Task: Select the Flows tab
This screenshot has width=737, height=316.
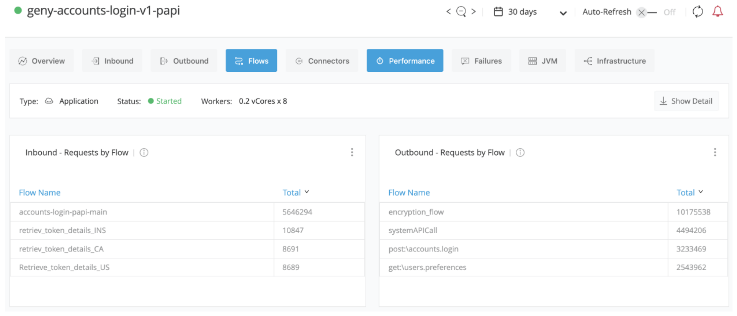Action: pyautogui.click(x=251, y=61)
